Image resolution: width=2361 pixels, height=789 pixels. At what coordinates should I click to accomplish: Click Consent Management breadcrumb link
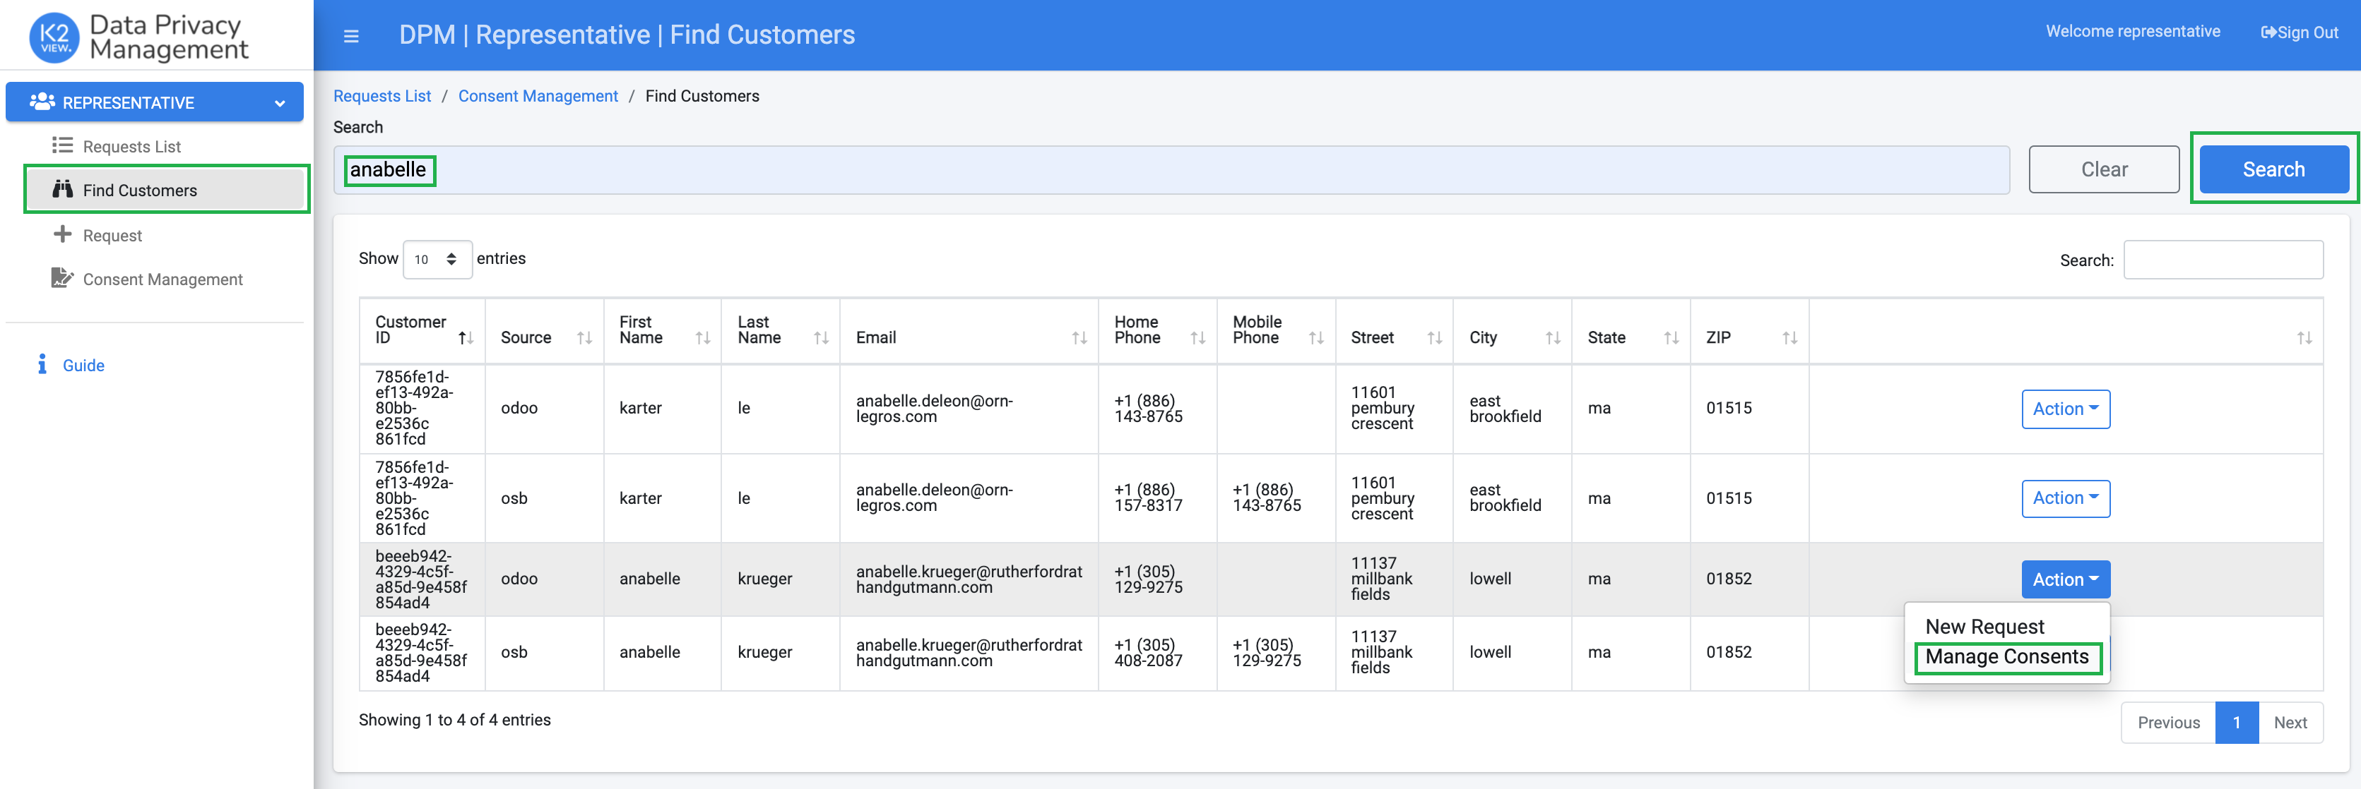(538, 96)
